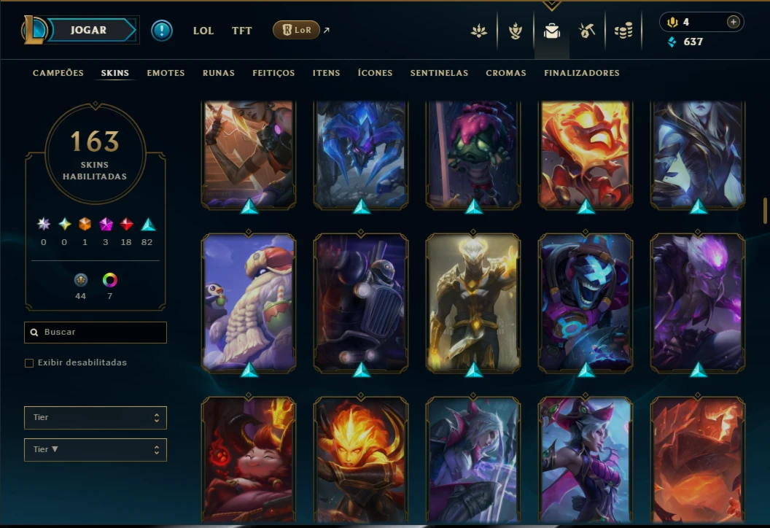Viewport: 770px width, 528px height.
Task: Open the store coins icon
Action: tap(623, 31)
